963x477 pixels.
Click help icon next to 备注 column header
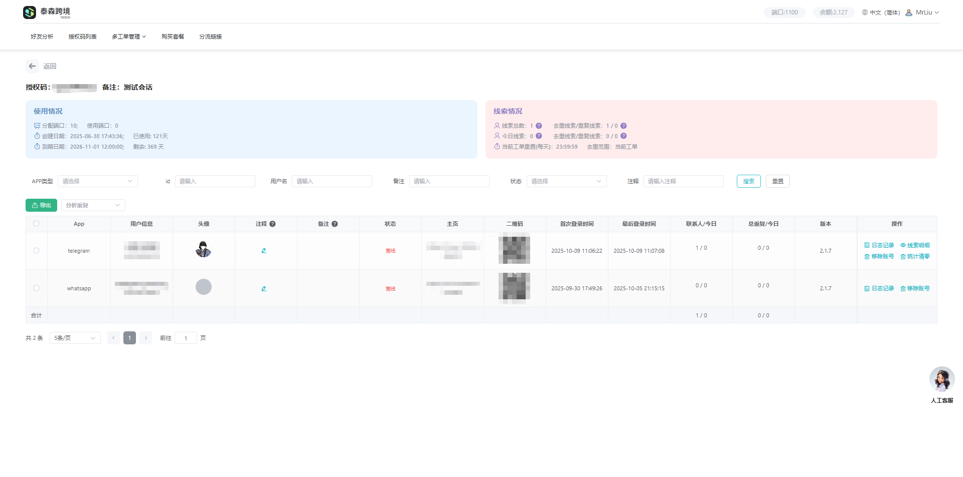coord(335,224)
